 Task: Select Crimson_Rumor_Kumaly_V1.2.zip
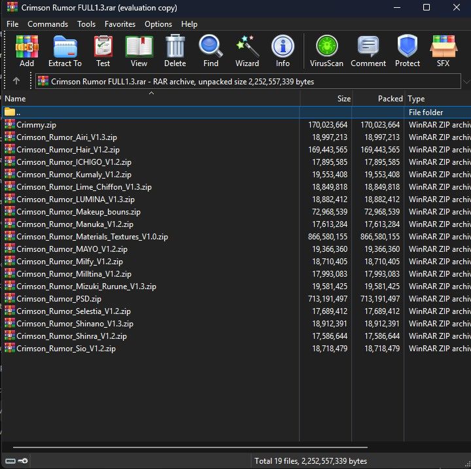[x=74, y=174]
